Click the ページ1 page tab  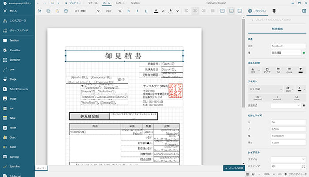tap(41, 168)
